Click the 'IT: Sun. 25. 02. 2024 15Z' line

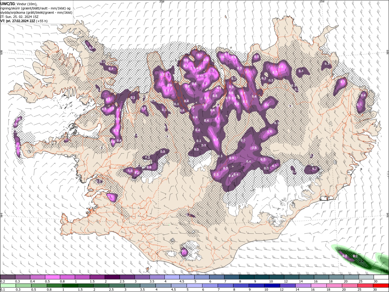click(x=19, y=17)
